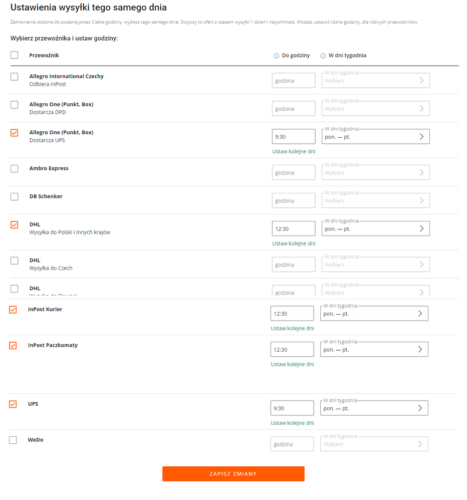Click the godzina field for Allegro One DPD
The height and width of the screenshot is (500, 467).
294,108
